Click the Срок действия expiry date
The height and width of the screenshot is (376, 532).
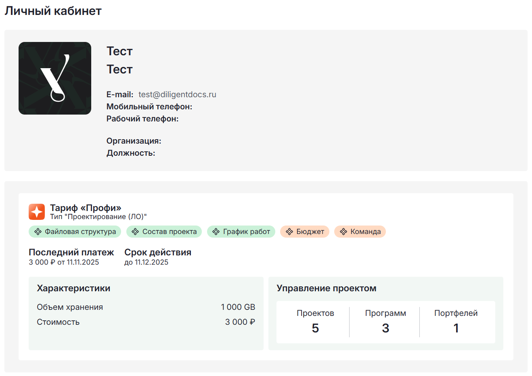pyautogui.click(x=146, y=262)
